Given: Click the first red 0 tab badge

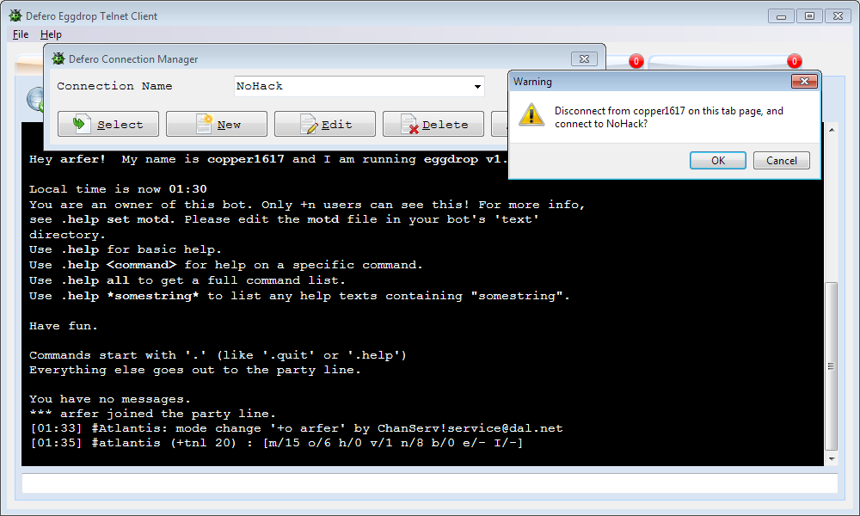Looking at the screenshot, I should click(636, 61).
